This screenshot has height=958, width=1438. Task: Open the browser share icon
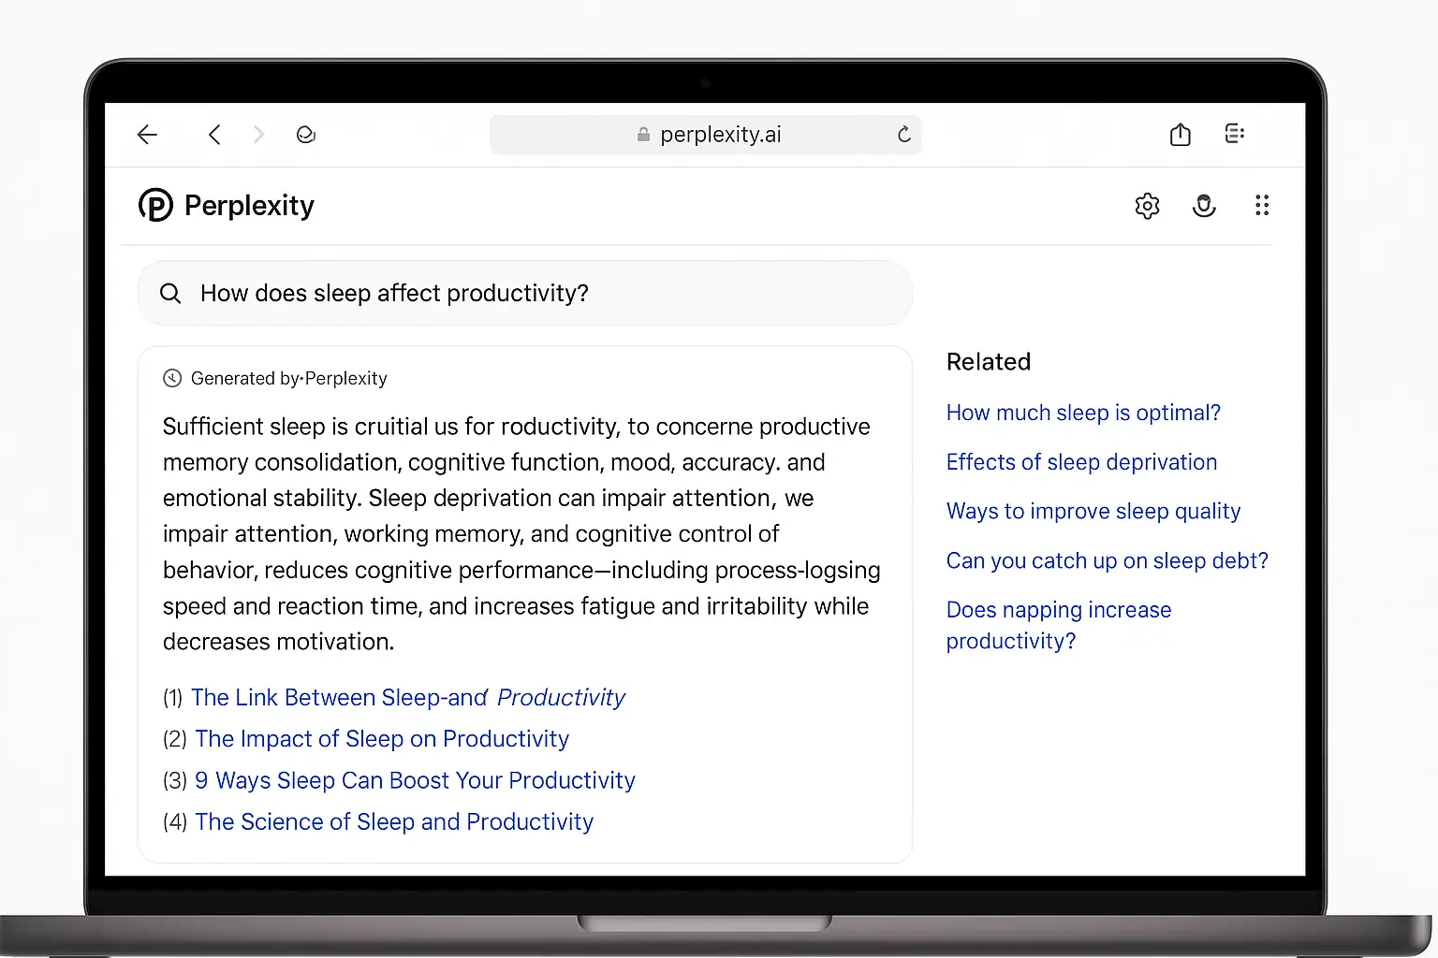[1181, 135]
